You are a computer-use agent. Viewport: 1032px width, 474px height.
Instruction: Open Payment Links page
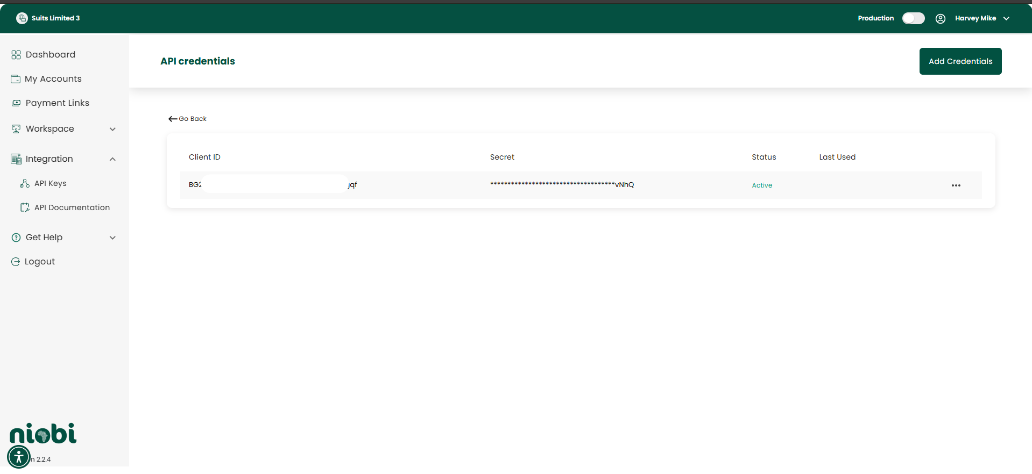pos(58,103)
